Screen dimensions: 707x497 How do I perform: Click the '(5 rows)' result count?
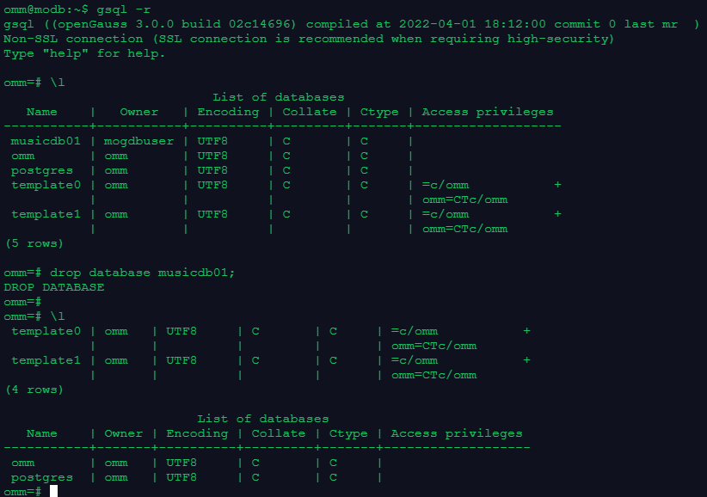point(34,243)
